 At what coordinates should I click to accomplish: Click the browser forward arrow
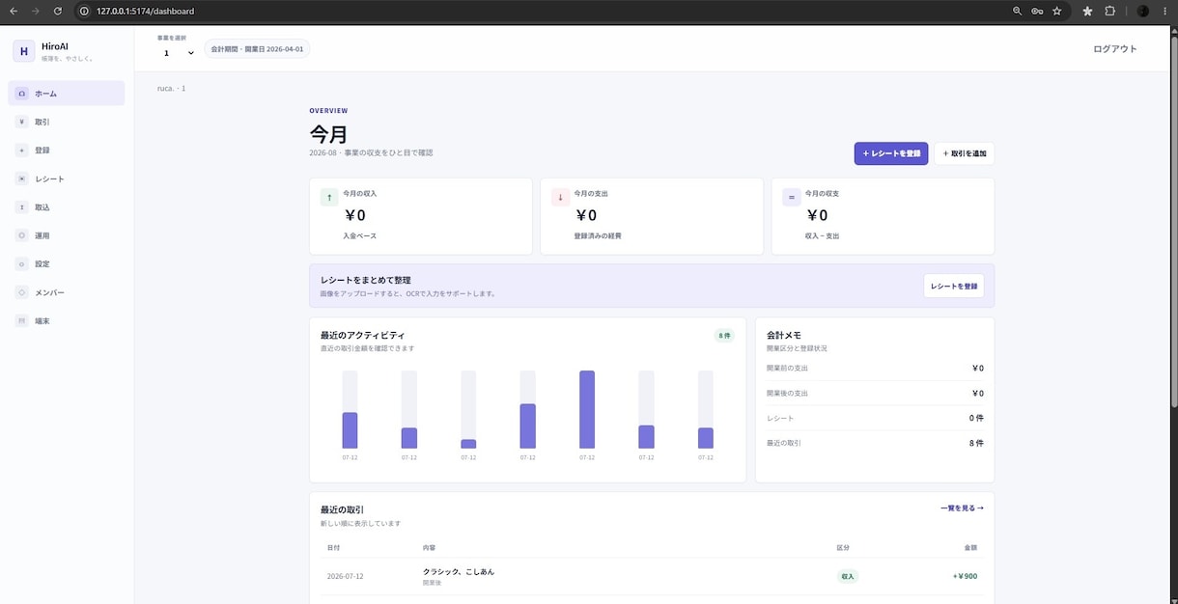[x=36, y=11]
